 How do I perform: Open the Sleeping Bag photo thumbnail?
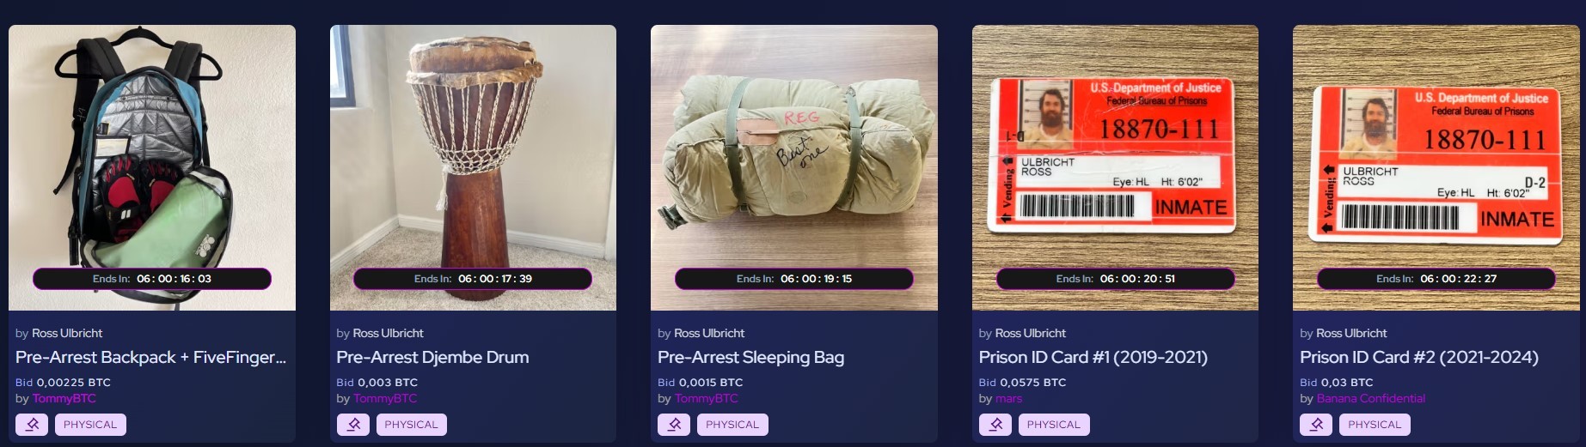pyautogui.click(x=794, y=167)
